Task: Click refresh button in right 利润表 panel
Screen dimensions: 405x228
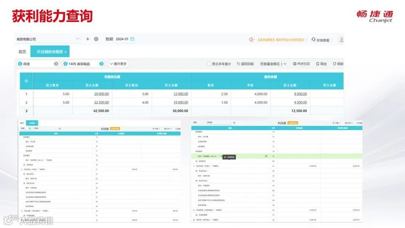Action: [x=359, y=123]
